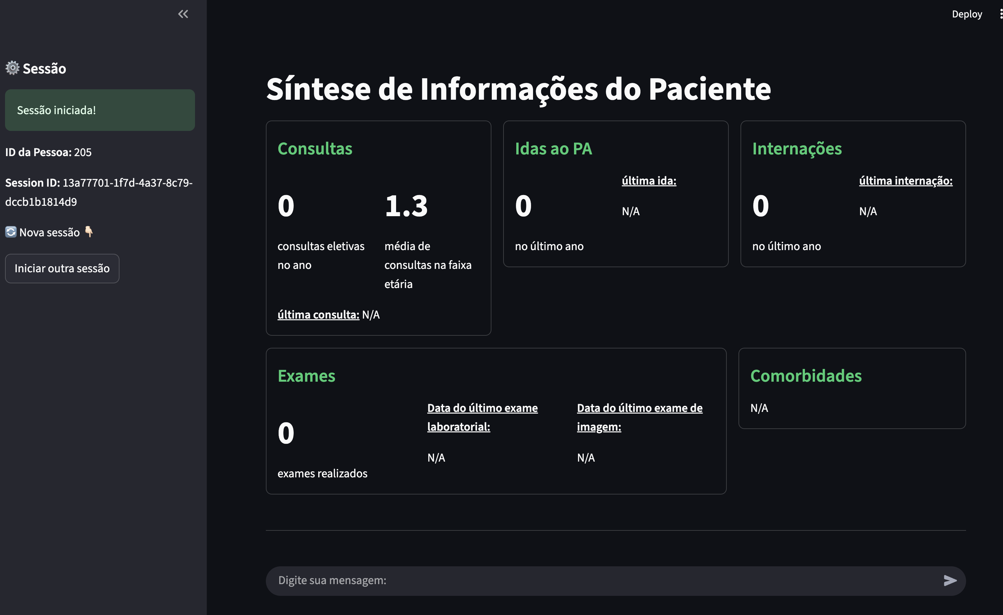Open the three-dot main menu
The width and height of the screenshot is (1003, 615).
[1001, 14]
